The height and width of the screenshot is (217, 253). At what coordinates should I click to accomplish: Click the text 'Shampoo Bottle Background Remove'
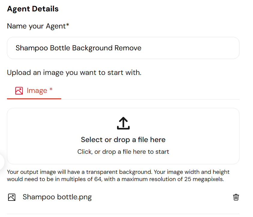pyautogui.click(x=78, y=48)
